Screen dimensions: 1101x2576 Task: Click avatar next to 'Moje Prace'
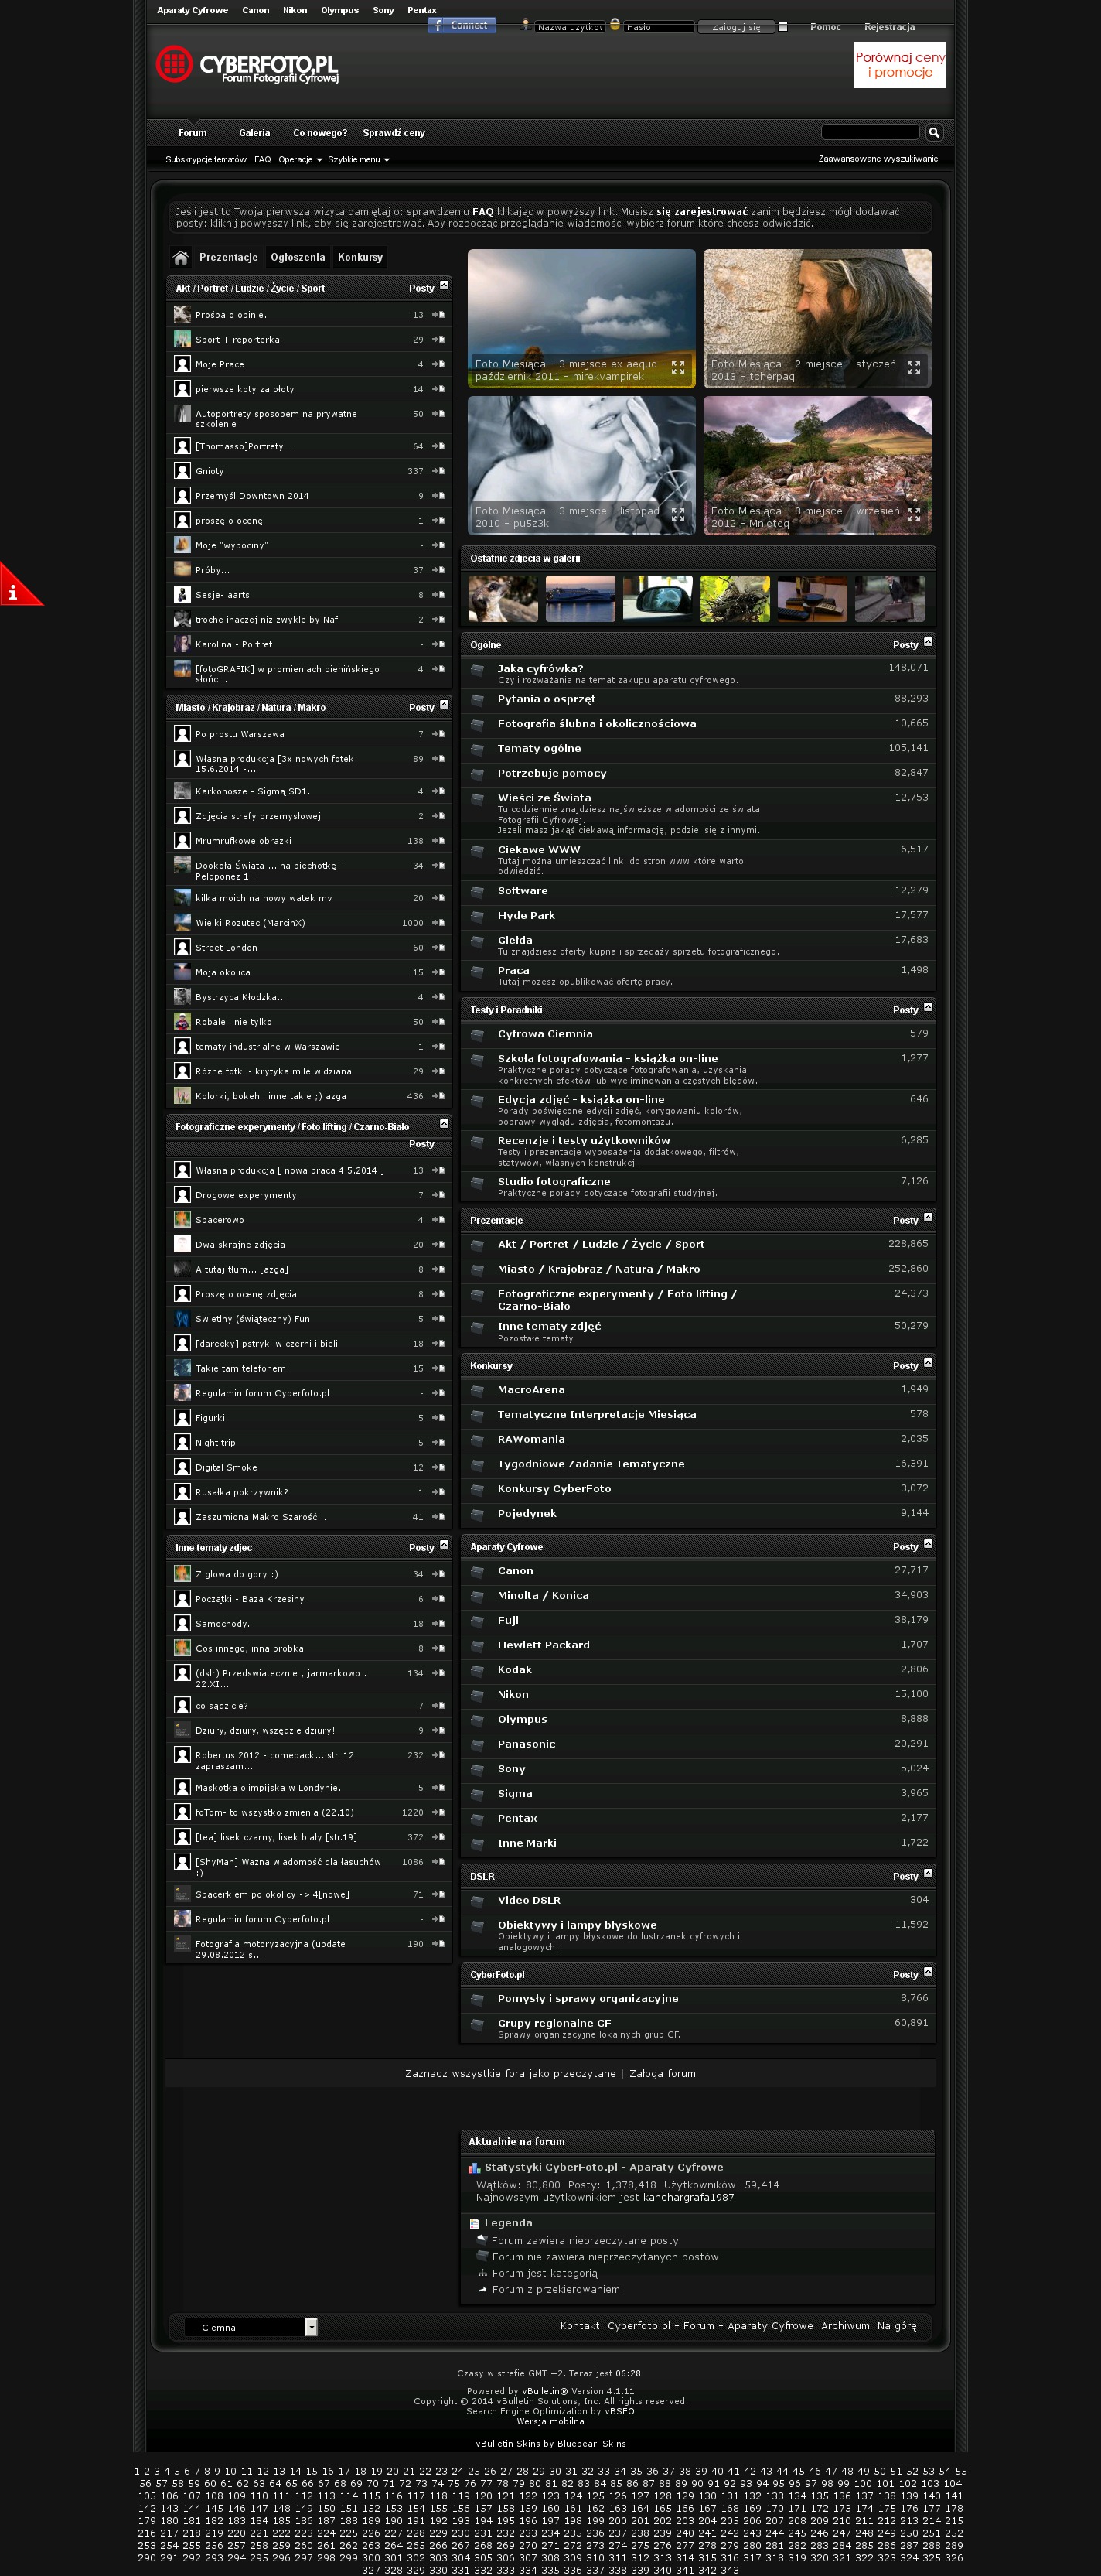point(182,364)
